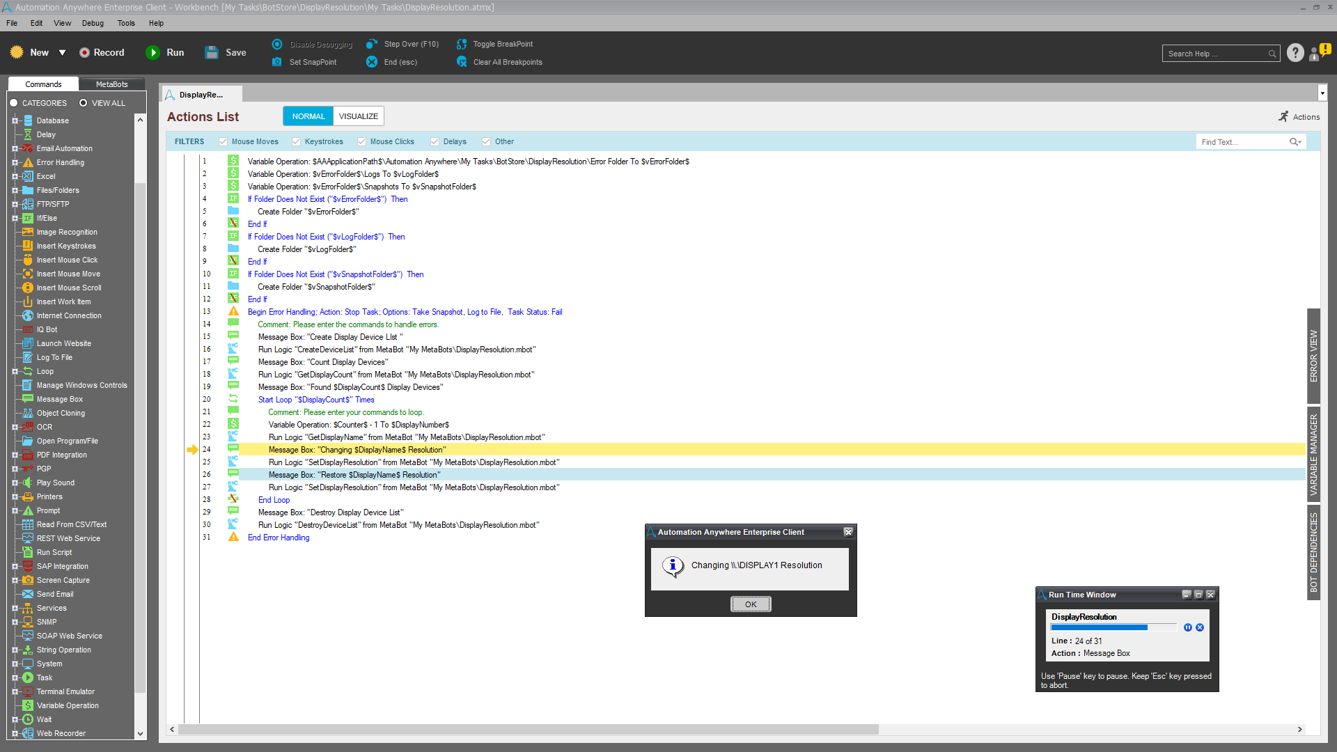Click Step Over (F10) icon
The image size is (1337, 752).
[372, 44]
